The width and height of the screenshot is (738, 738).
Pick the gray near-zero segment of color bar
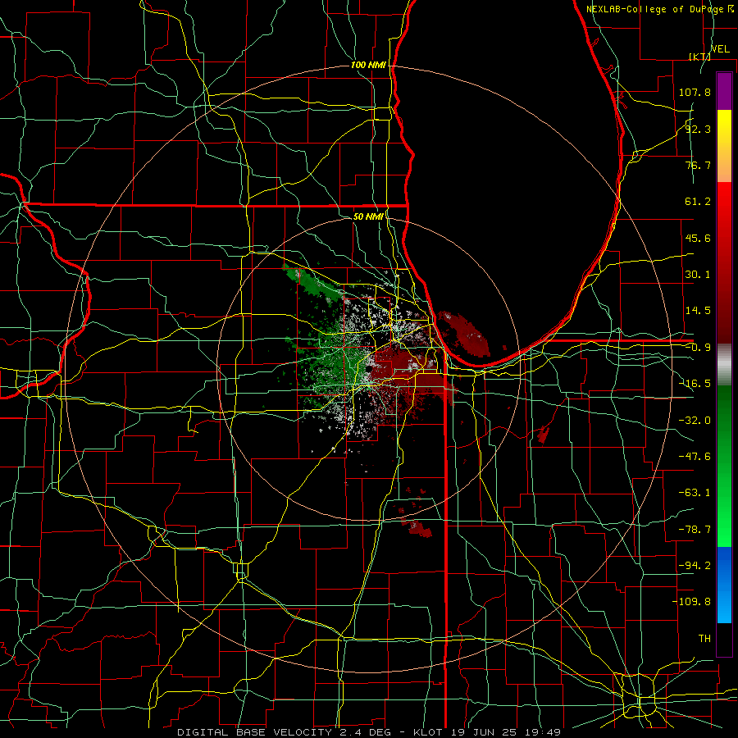(724, 365)
